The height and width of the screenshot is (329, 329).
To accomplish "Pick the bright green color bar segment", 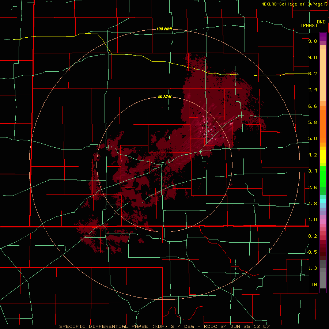I will coord(323,176).
